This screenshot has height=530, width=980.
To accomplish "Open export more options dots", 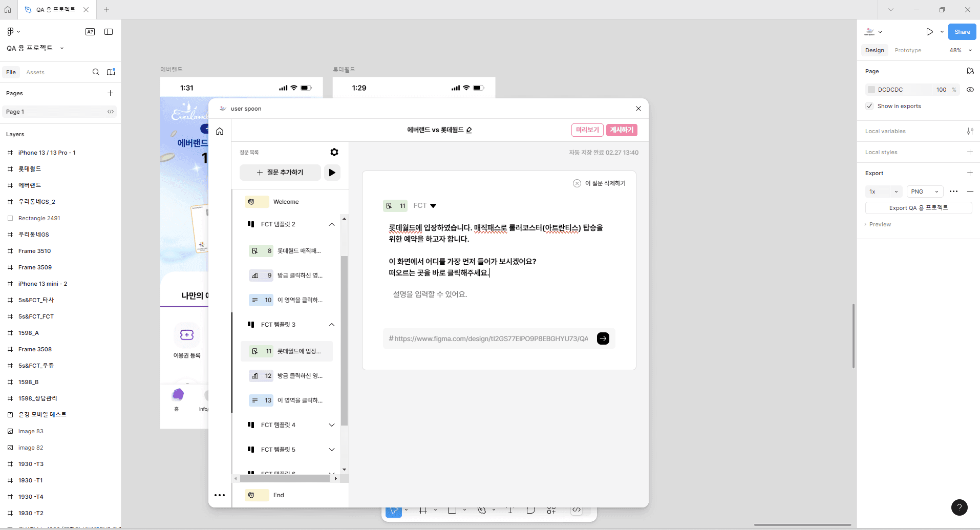I will (953, 192).
